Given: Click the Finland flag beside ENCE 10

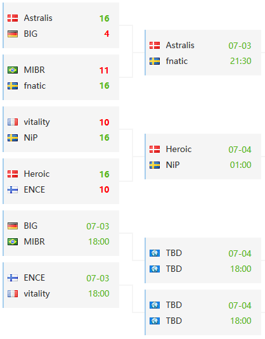Looking at the screenshot, I should 13,190.
